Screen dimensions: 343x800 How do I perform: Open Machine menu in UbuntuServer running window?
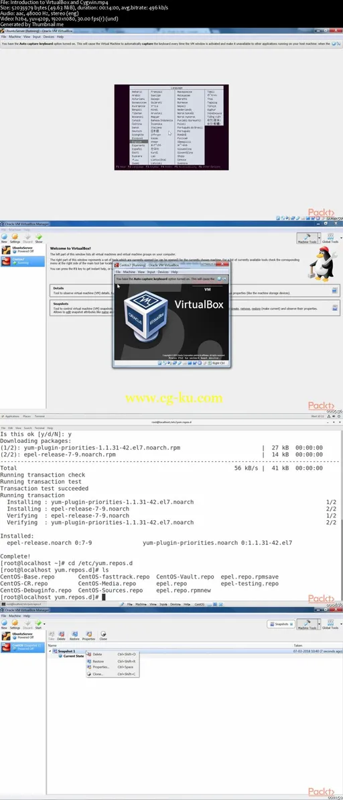click(x=15, y=37)
